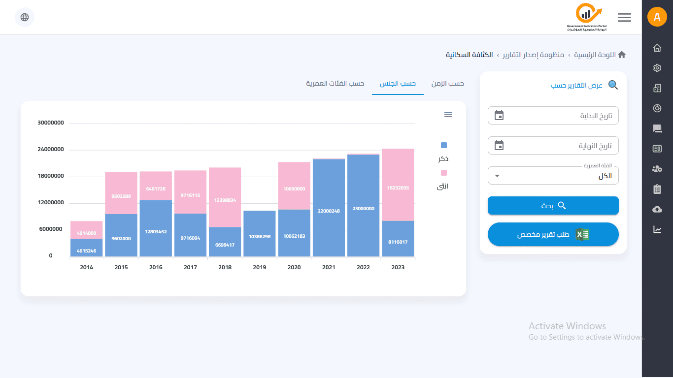673x378 pixels.
Task: Click the building icon in the sidebar
Action: [657, 88]
